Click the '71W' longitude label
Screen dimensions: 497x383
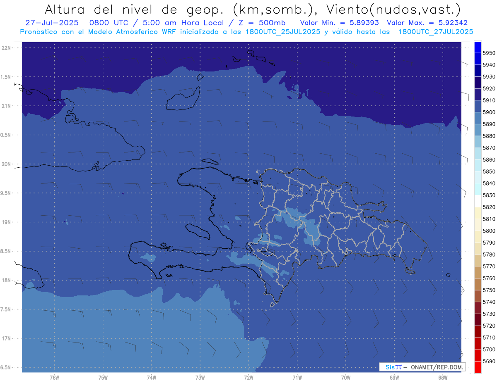(297, 378)
